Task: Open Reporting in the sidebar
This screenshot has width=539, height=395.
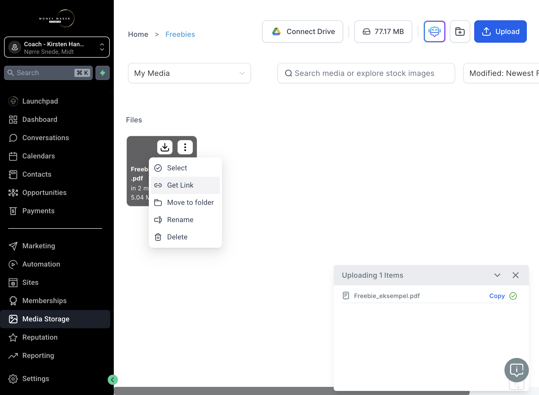Action: (x=55, y=355)
